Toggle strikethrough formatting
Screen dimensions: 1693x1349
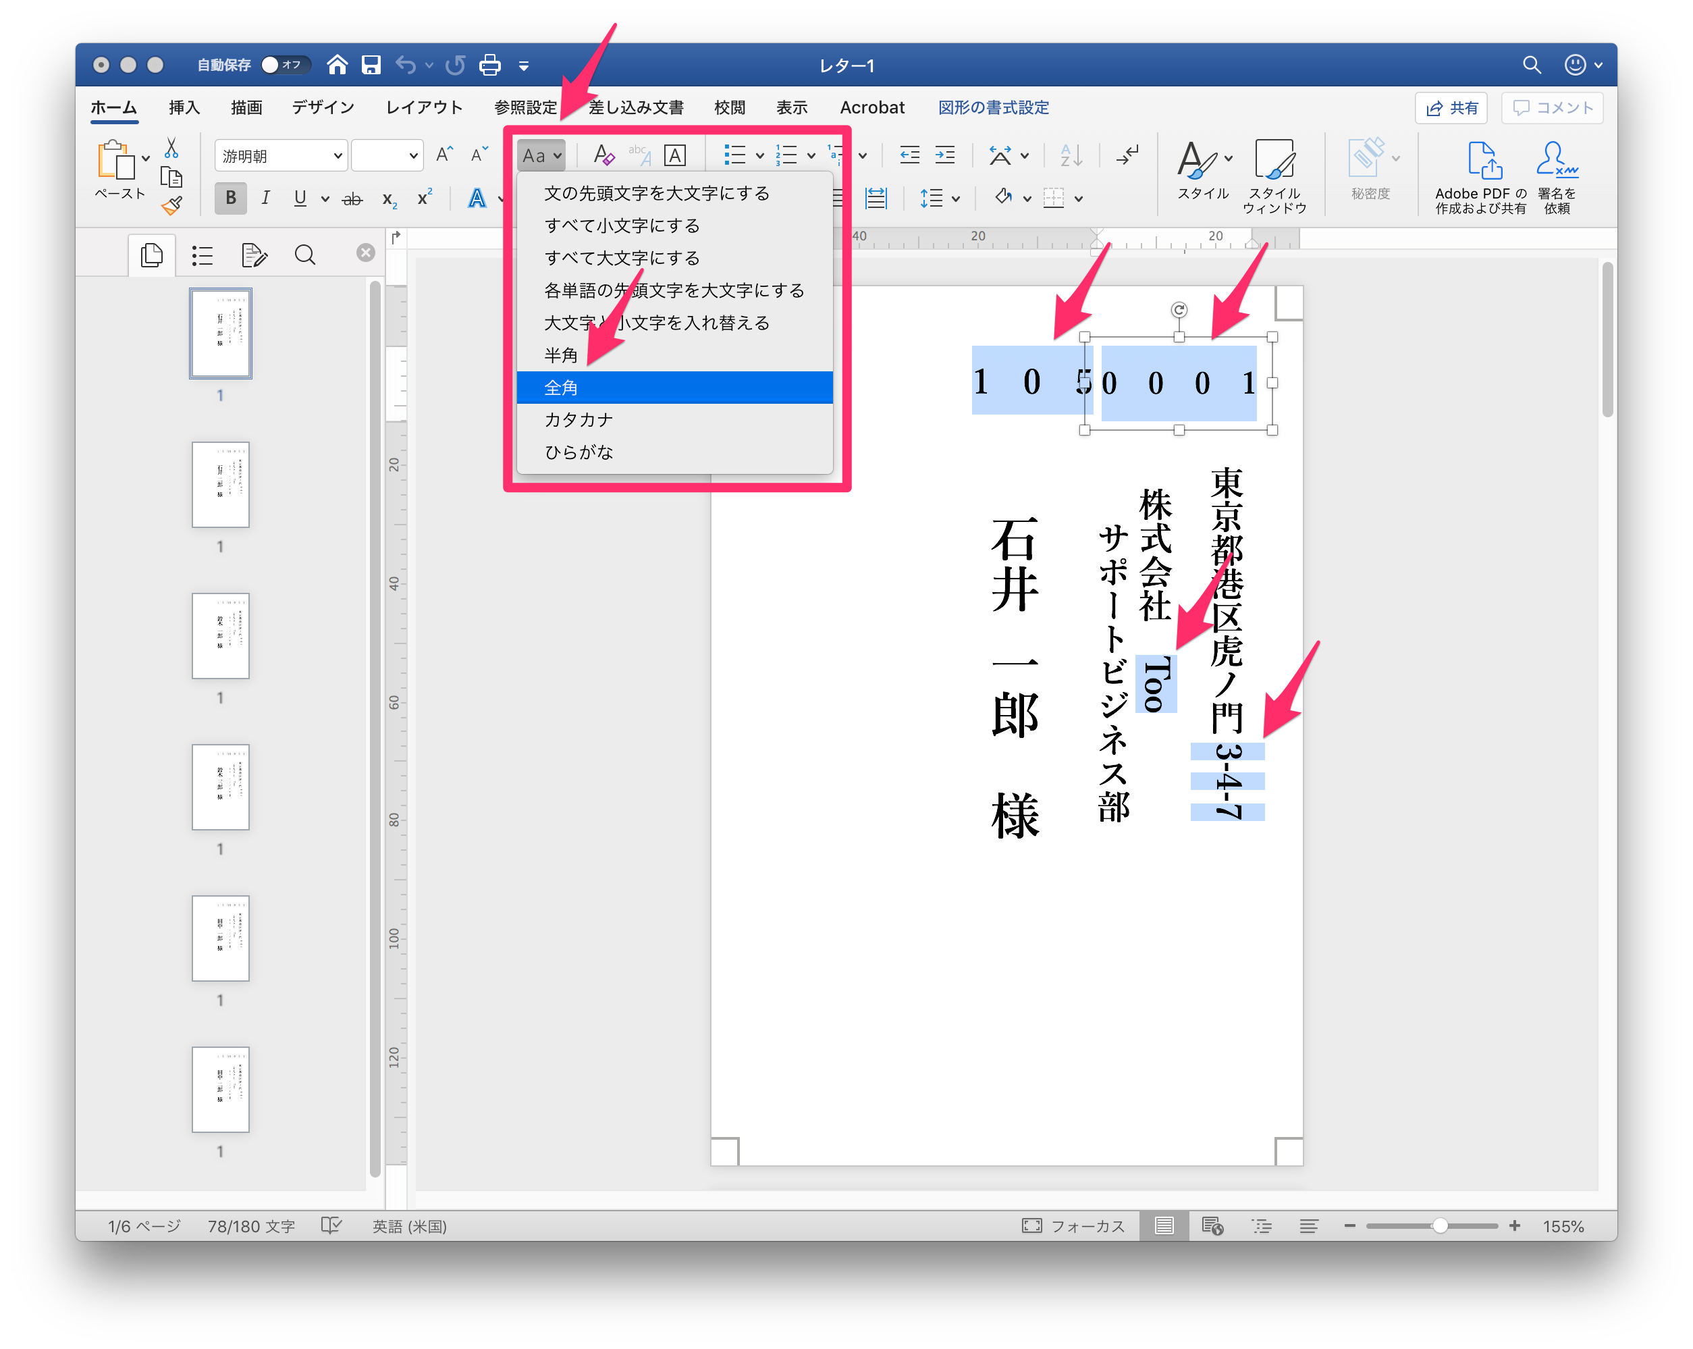352,199
